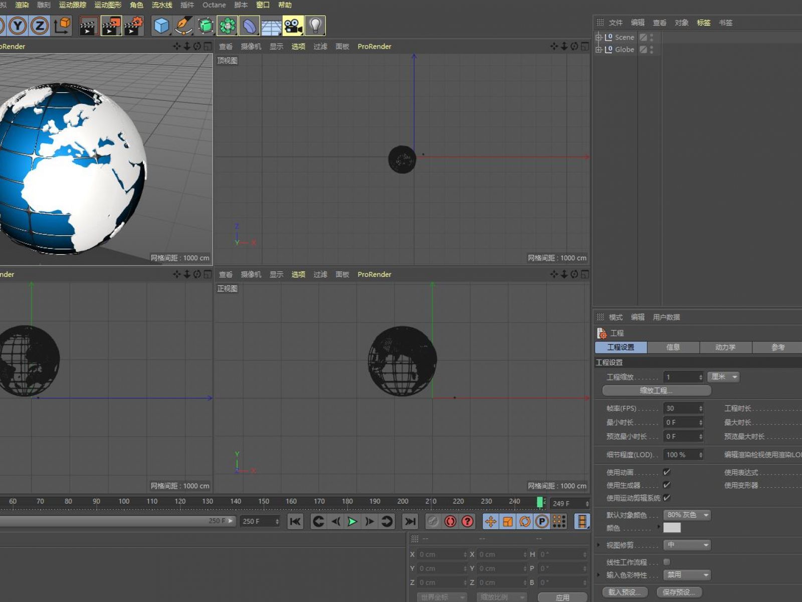
Task: Switch to 参考 tab
Action: (x=777, y=347)
